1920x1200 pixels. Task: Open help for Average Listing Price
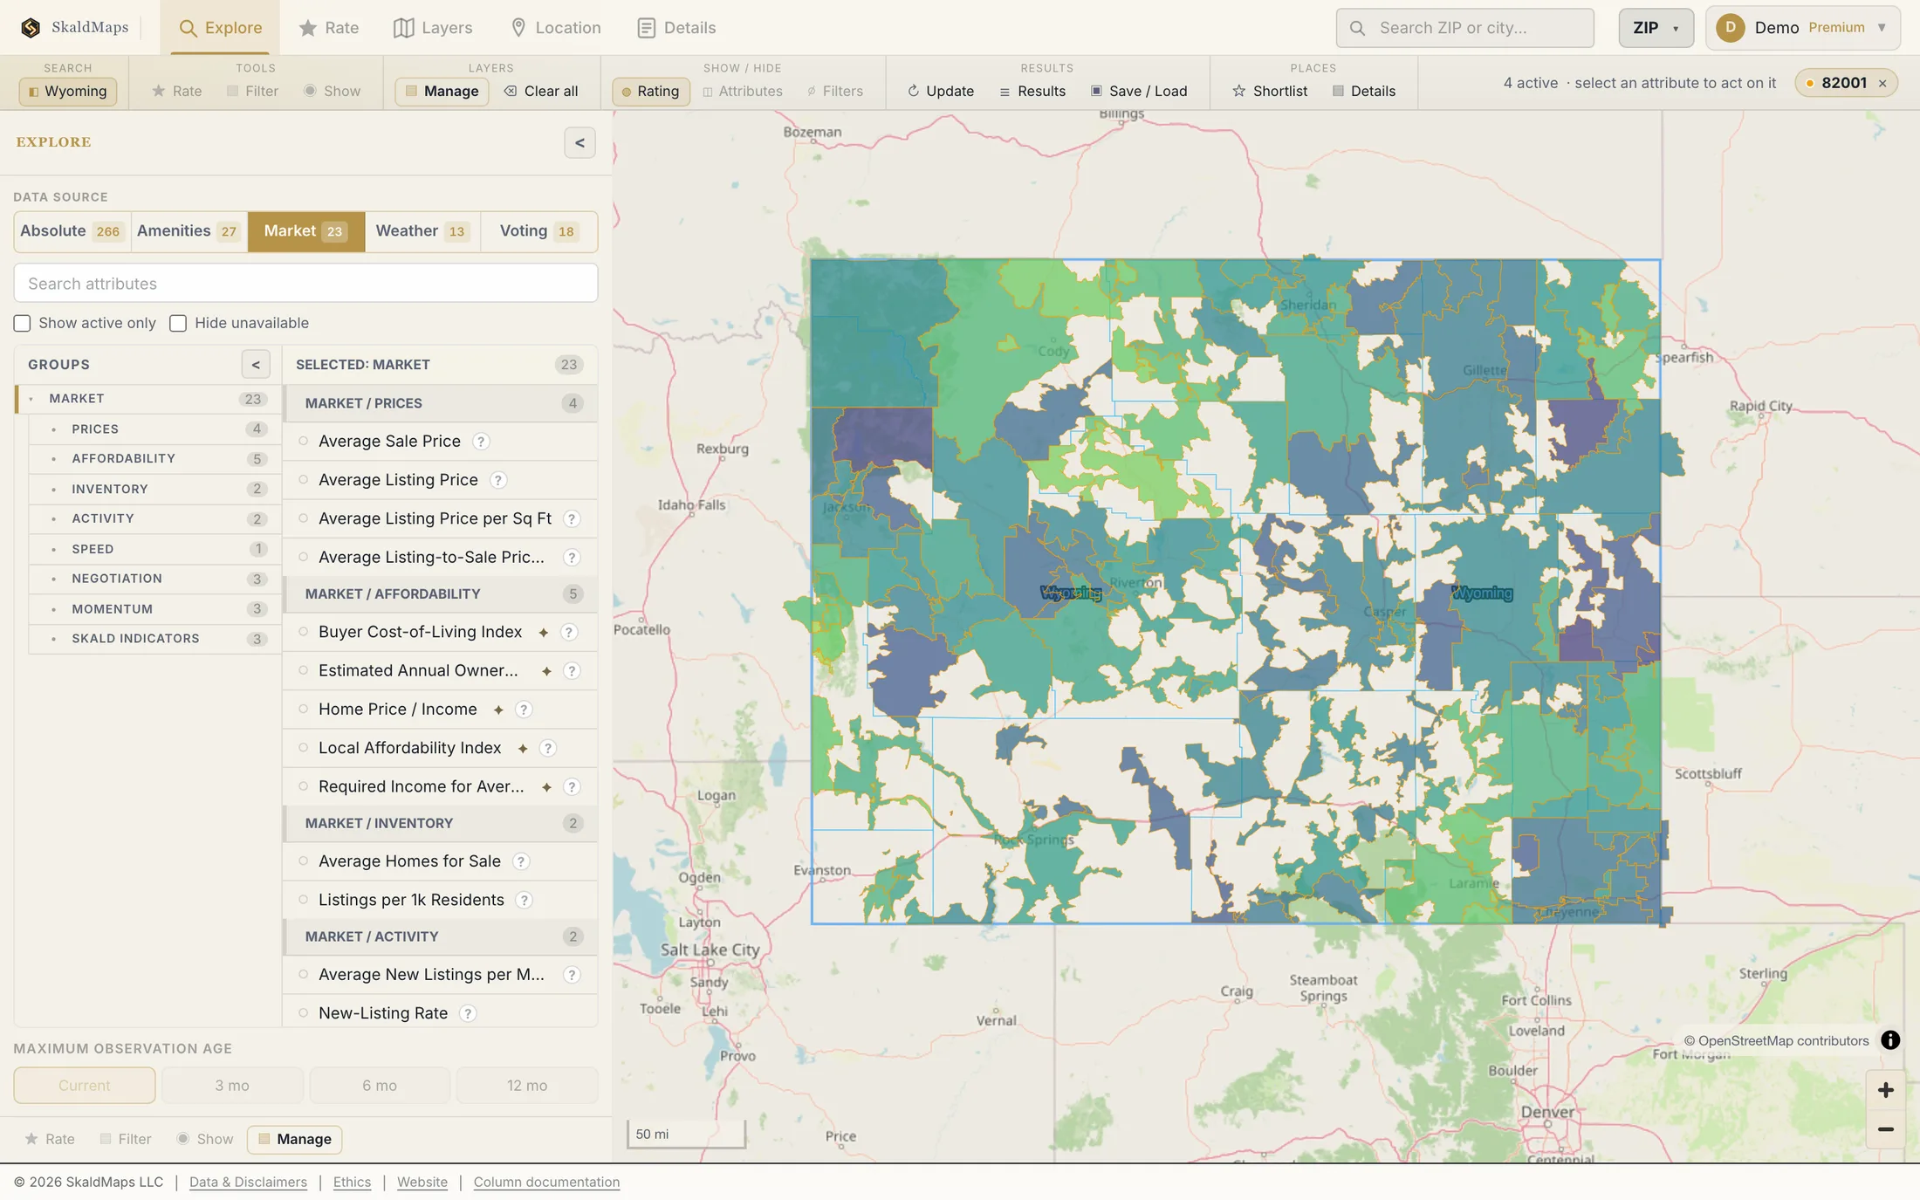click(497, 480)
